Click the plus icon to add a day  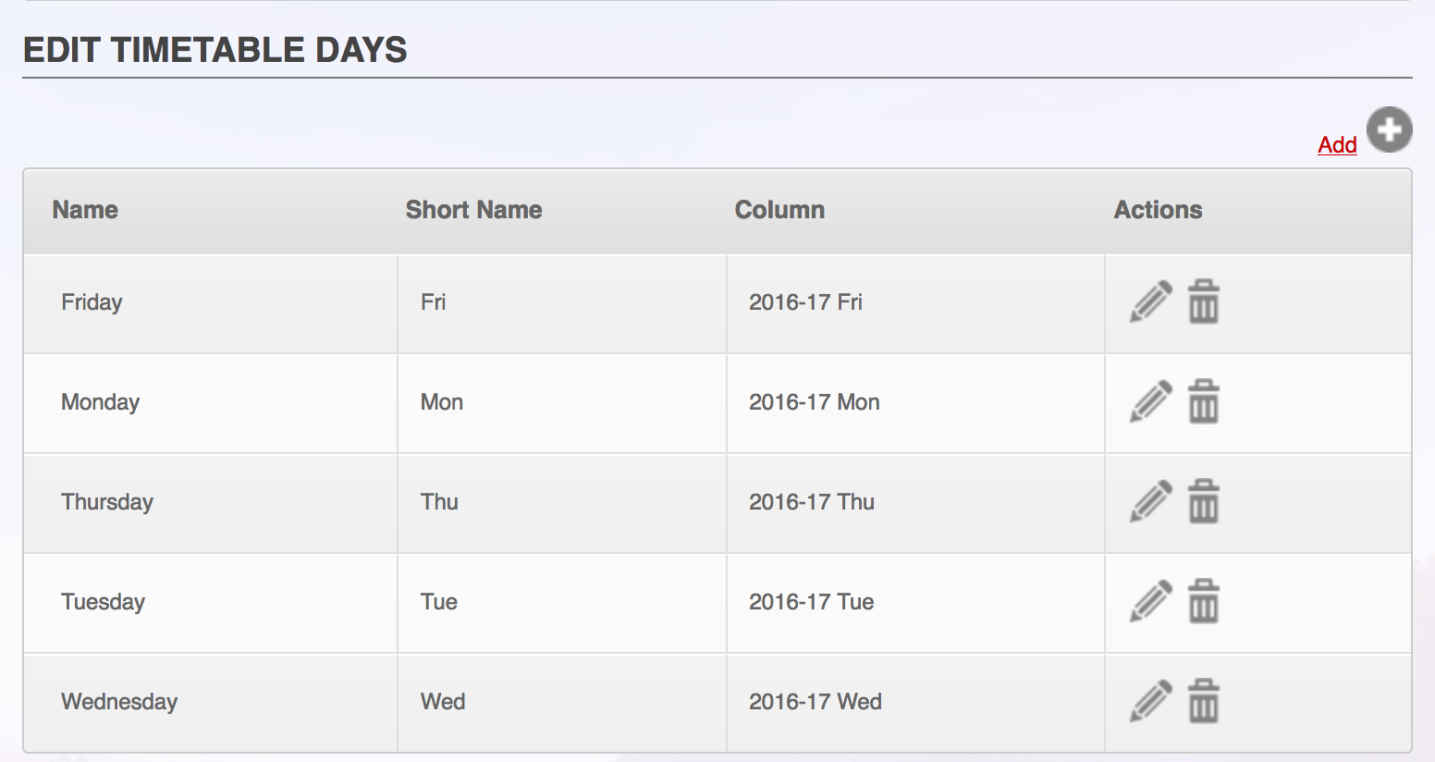(1389, 129)
